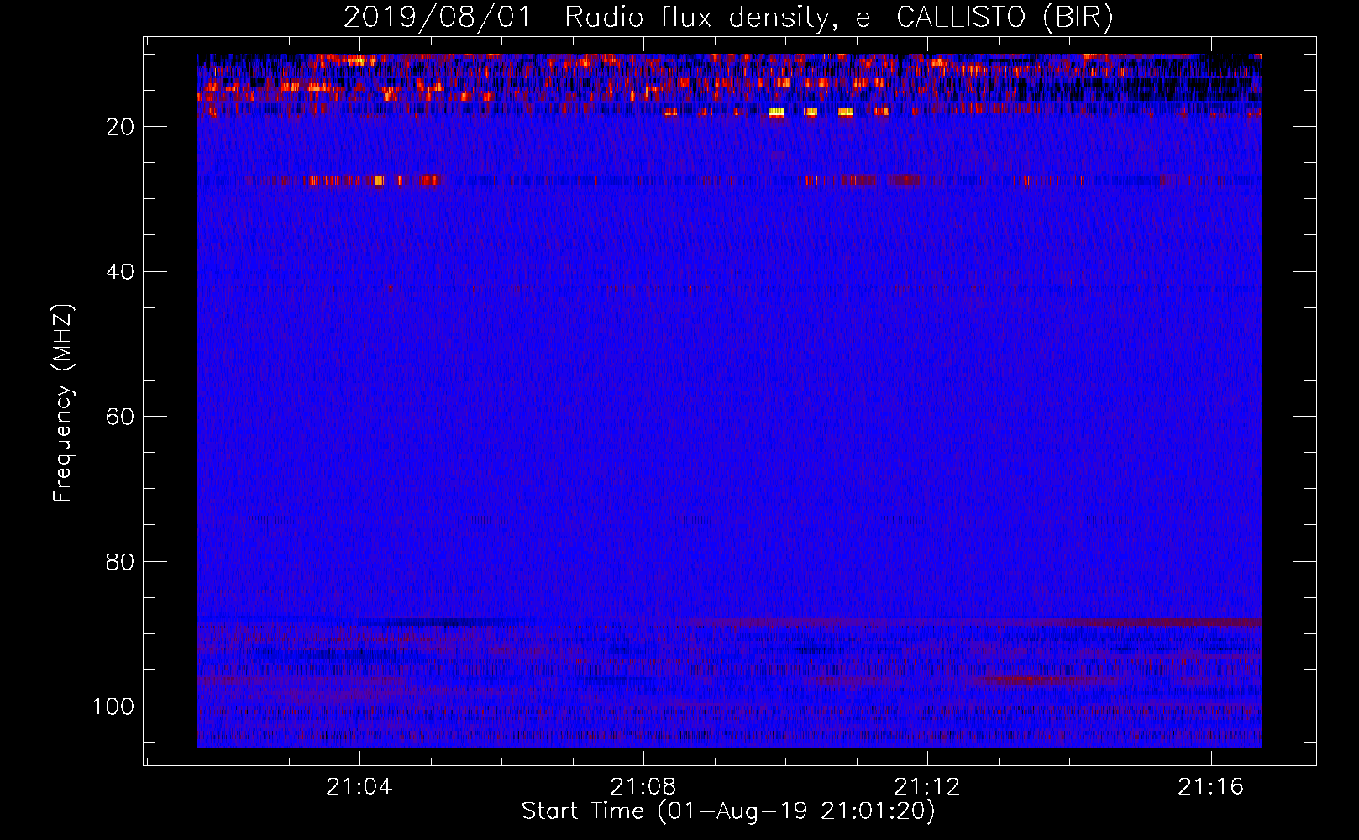Click the '80' frequency tick label
1359x840 pixels.
point(120,562)
